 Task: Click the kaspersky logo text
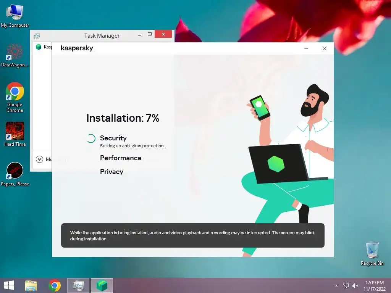click(77, 48)
